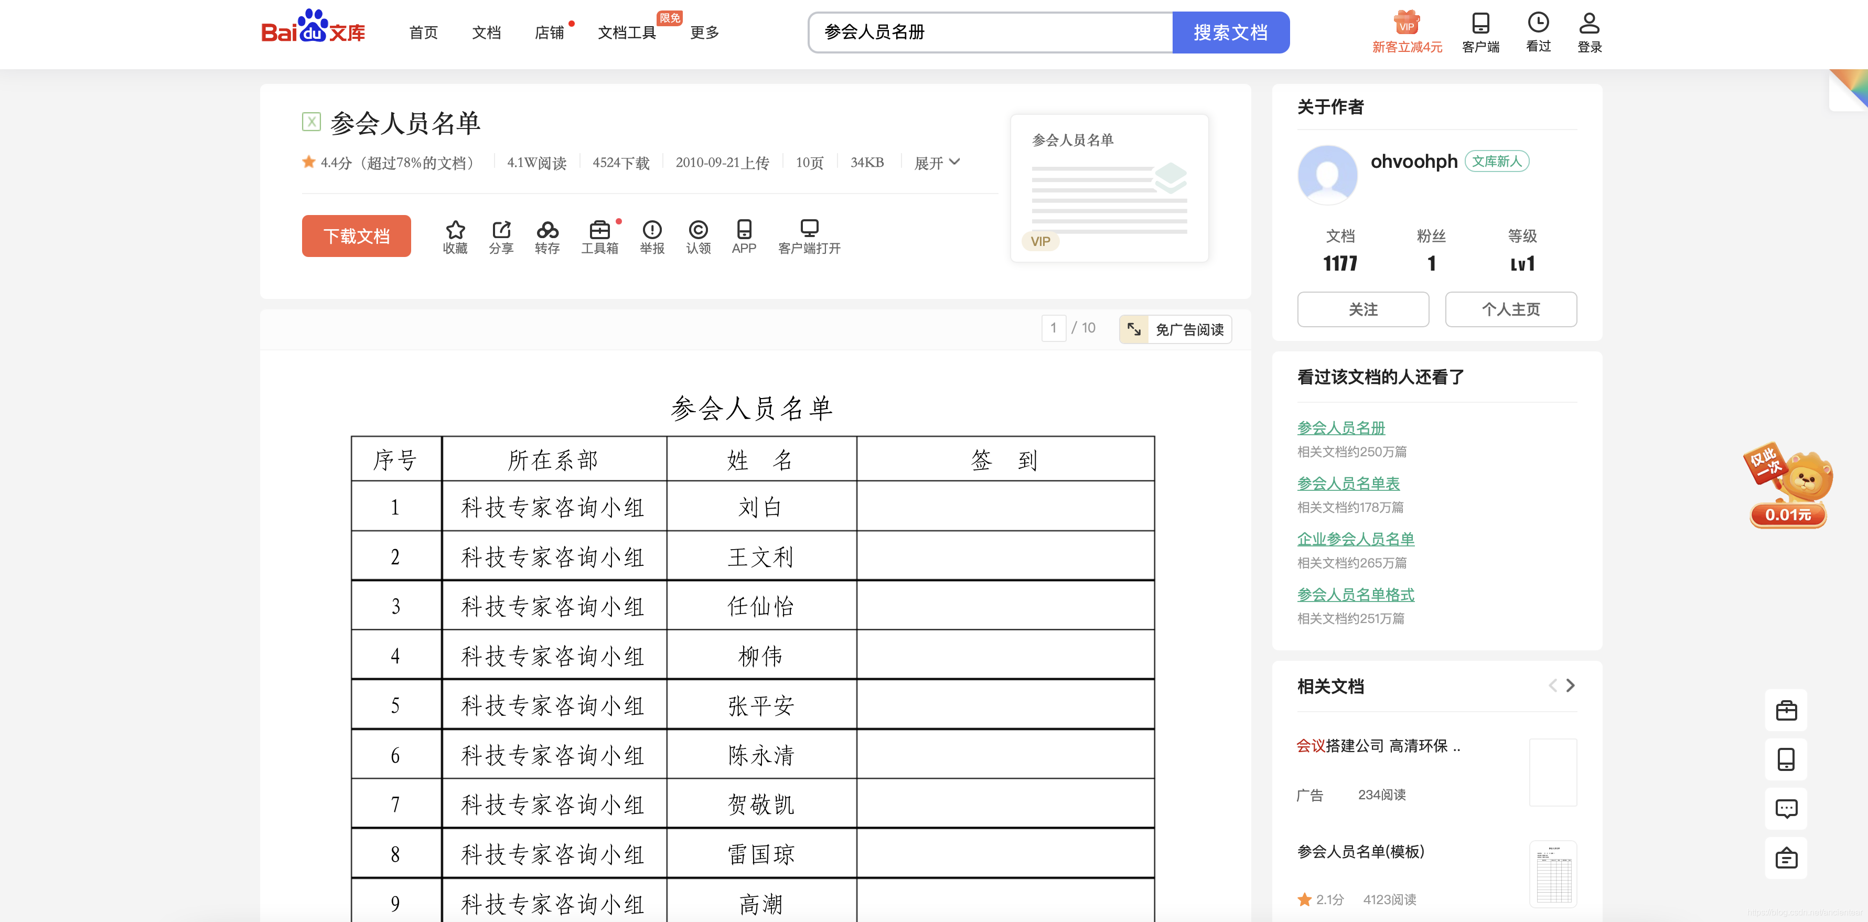
Task: Click the fullscreen expand arrow icon
Action: (1133, 329)
